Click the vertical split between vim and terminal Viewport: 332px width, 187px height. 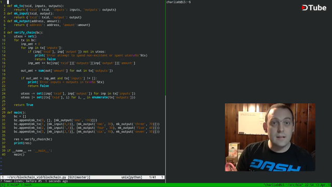165,91
